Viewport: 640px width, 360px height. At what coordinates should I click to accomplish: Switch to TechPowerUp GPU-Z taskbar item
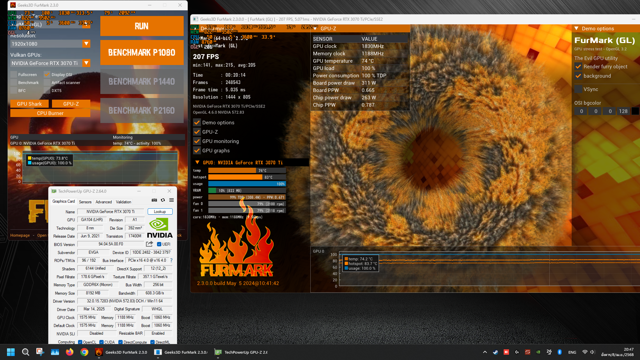coord(240,352)
